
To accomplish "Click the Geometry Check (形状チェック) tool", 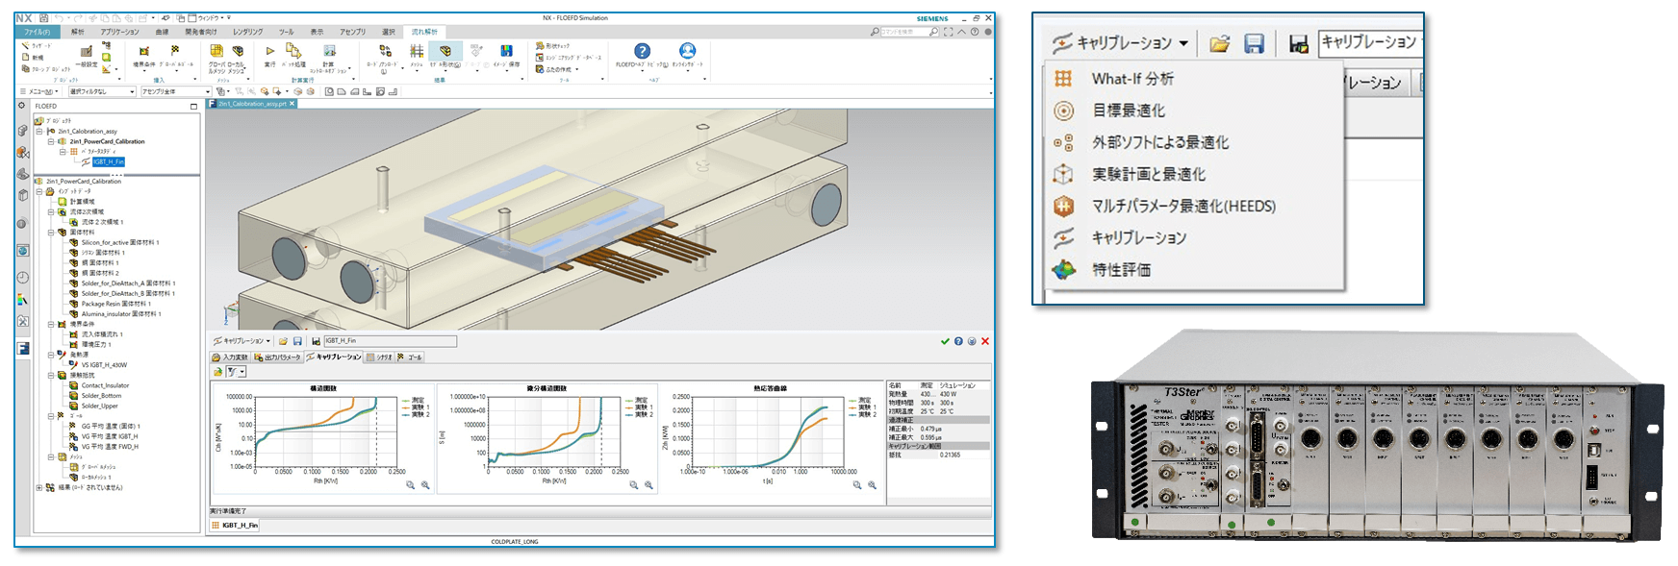I will pyautogui.click(x=552, y=45).
